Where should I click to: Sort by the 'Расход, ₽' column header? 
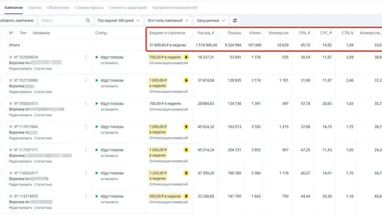pos(205,33)
